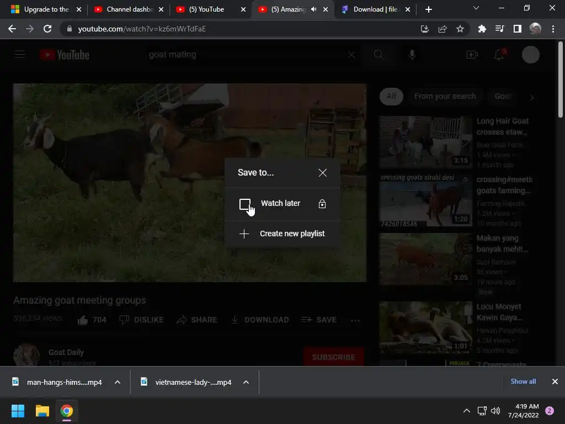
Task: Click share this page icon in address bar
Action: click(443, 29)
